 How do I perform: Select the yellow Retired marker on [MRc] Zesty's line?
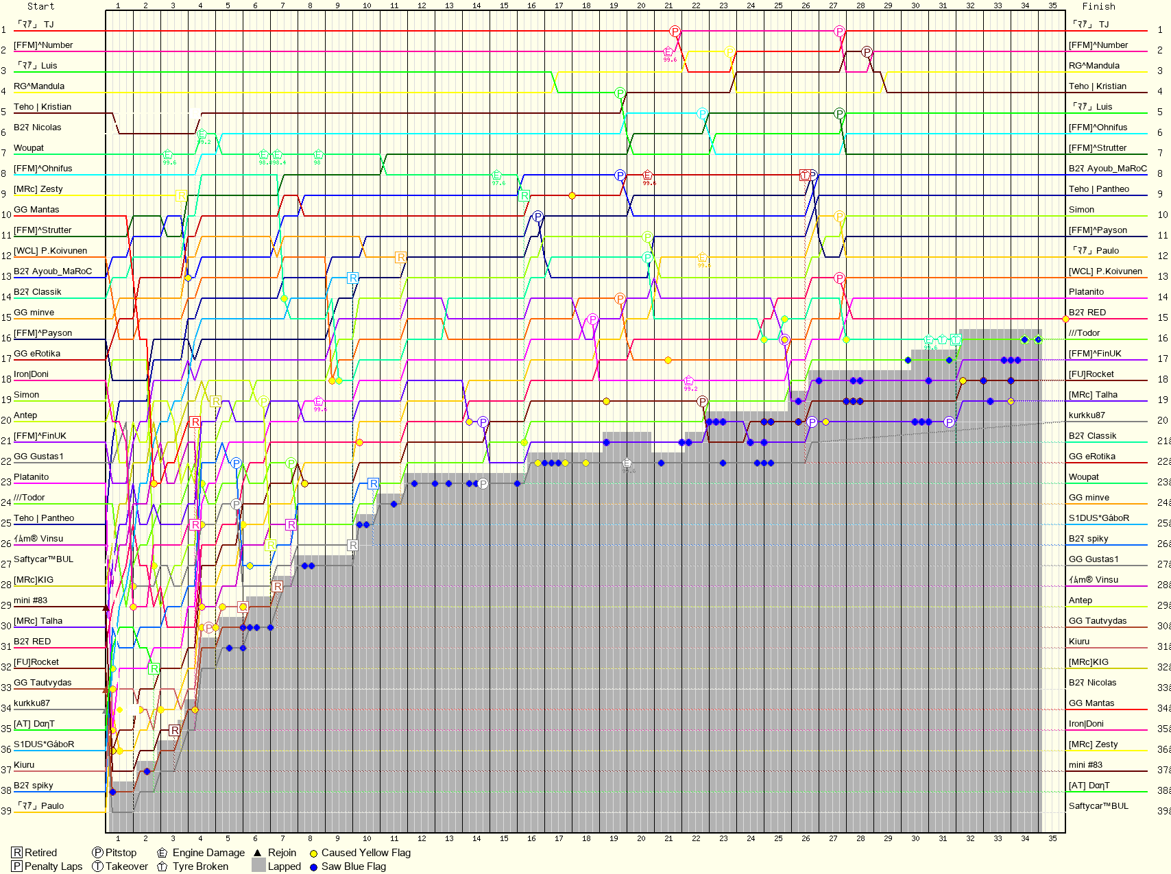pyautogui.click(x=181, y=195)
